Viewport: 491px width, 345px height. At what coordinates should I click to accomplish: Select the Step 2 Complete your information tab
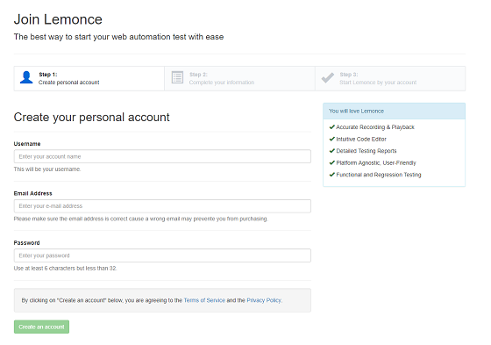tap(239, 78)
